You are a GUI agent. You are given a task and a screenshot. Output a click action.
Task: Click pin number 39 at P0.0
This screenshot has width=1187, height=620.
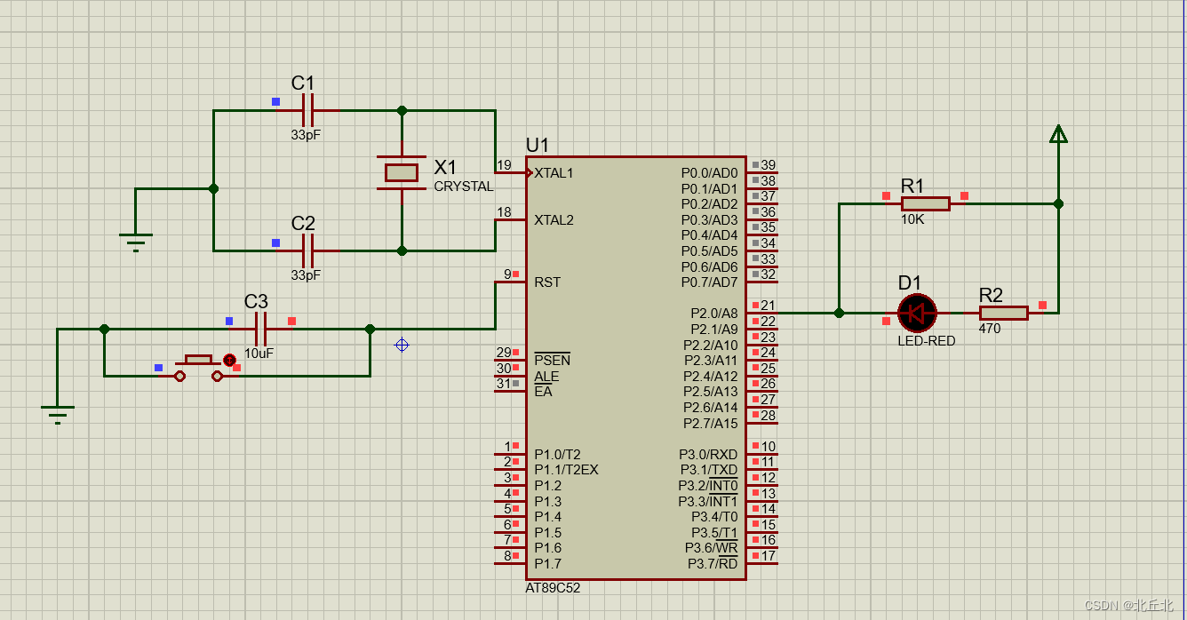768,165
